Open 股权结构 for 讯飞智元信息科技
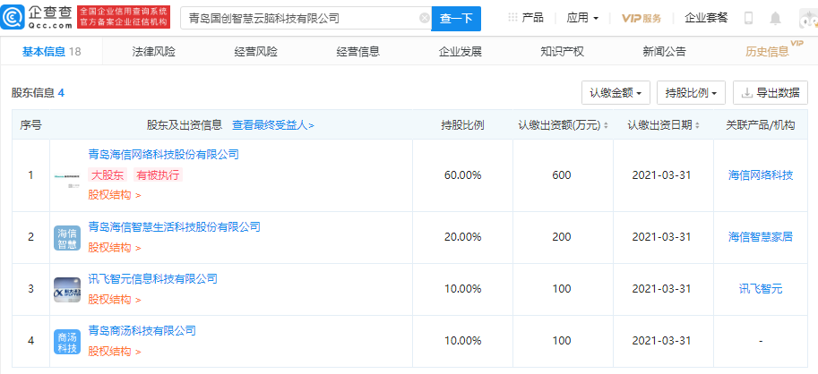Screen dimensions: 818x374 coord(115,300)
